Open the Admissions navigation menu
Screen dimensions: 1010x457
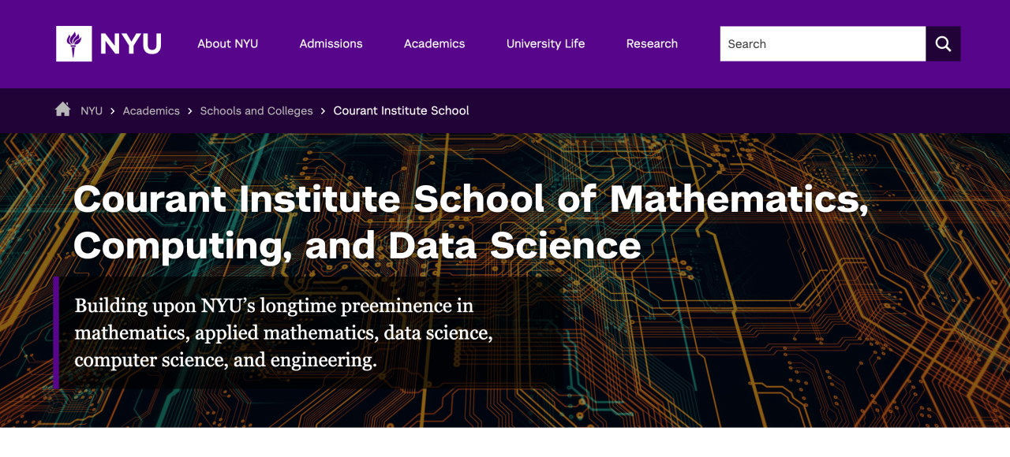pyautogui.click(x=331, y=44)
